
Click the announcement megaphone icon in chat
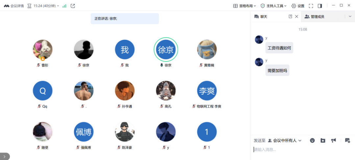click(x=333, y=141)
